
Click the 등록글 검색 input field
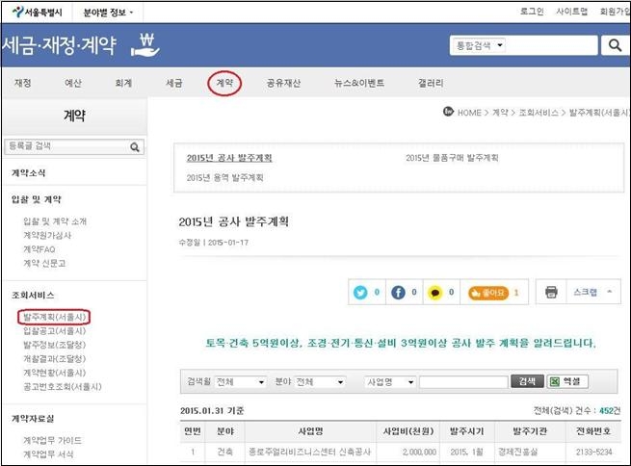66,147
